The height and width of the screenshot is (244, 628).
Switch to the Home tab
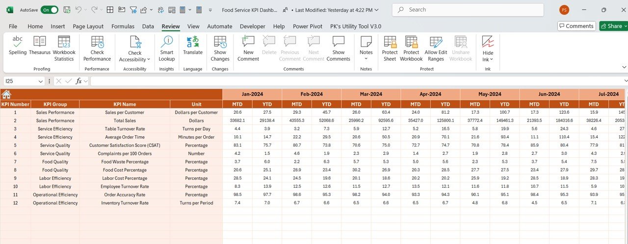click(x=35, y=26)
